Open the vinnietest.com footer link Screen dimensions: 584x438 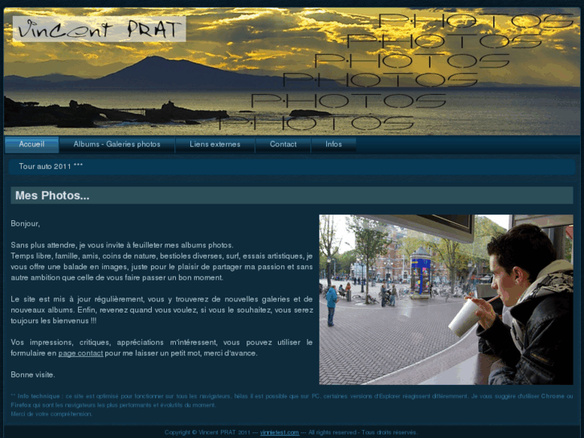(280, 432)
